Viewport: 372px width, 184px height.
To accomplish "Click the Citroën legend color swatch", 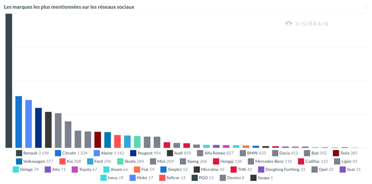I will (x=58, y=153).
